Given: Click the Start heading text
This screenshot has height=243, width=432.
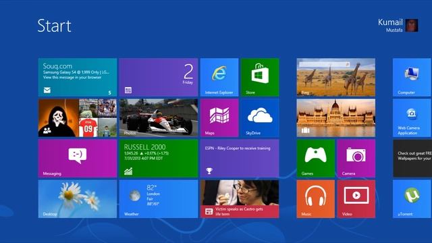Looking at the screenshot, I should [54, 26].
